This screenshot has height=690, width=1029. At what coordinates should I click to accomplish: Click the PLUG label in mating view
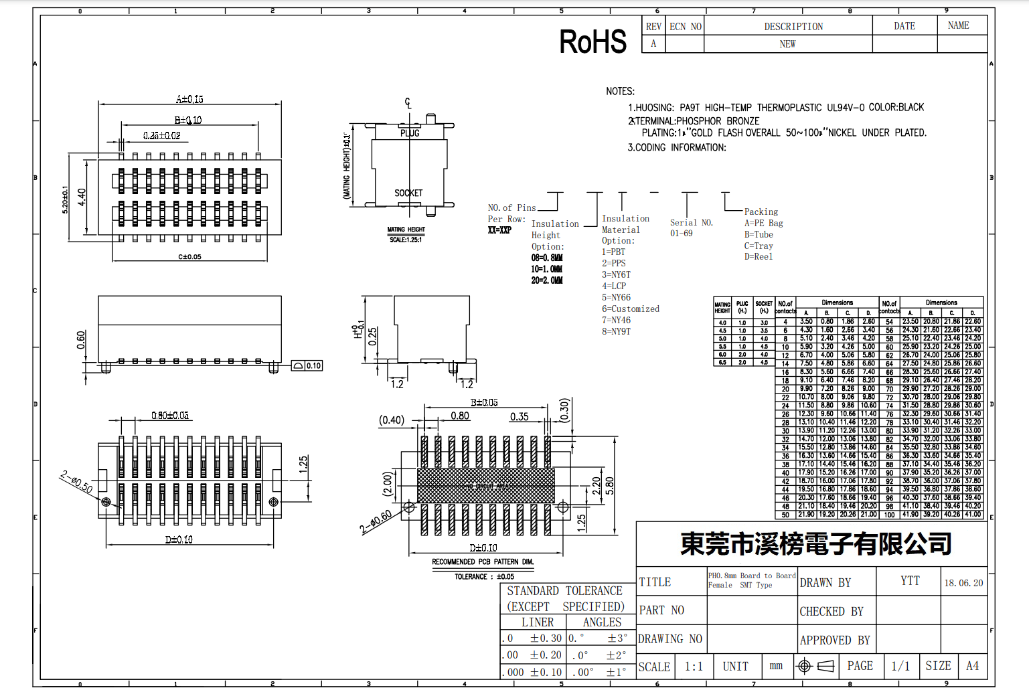(410, 133)
